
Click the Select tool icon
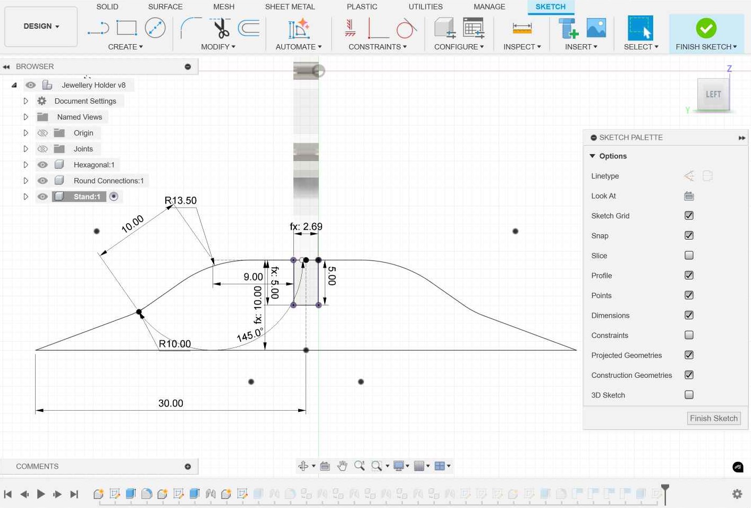640,28
